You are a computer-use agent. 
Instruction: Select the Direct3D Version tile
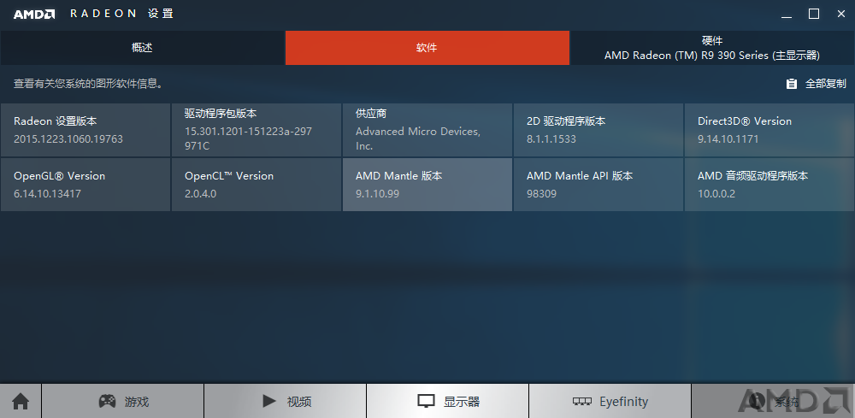click(x=769, y=130)
